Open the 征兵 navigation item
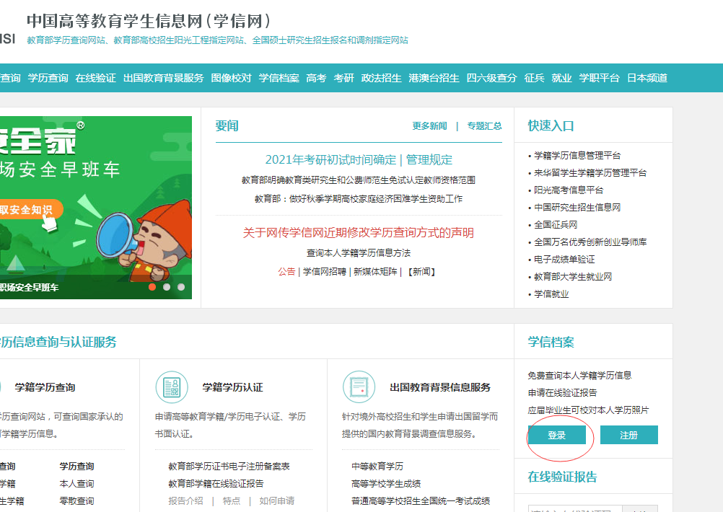This screenshot has width=723, height=512. [x=535, y=78]
